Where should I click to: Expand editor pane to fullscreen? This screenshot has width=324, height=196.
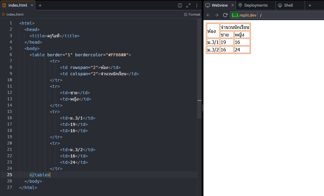click(188, 5)
